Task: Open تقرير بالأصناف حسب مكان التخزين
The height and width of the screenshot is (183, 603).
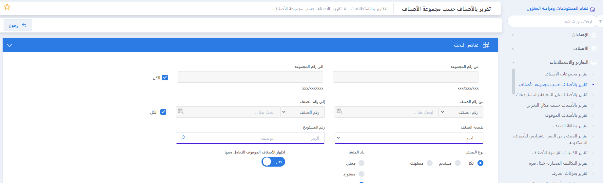Action: point(557,105)
